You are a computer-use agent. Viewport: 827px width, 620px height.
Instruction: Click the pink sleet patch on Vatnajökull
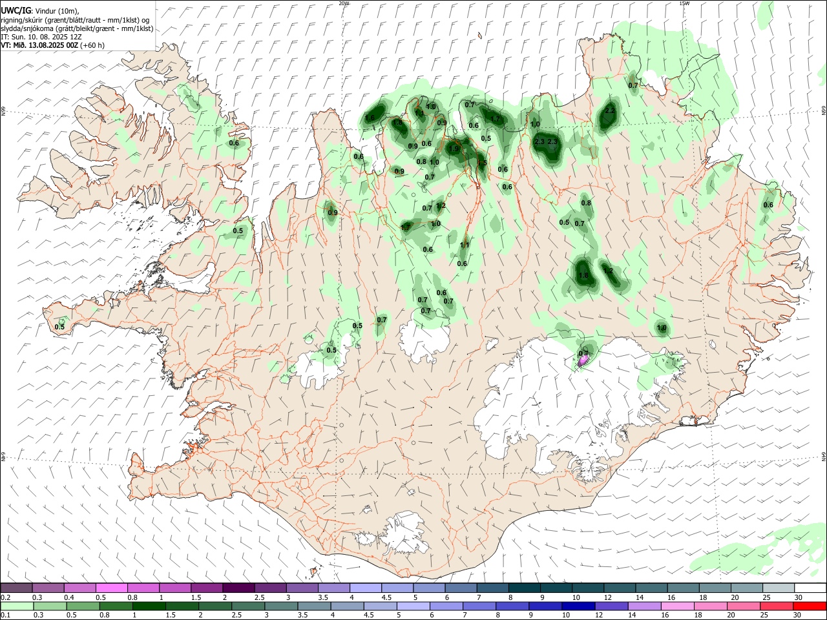click(x=583, y=359)
